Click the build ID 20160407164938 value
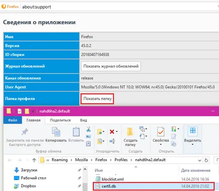 (x=95, y=54)
